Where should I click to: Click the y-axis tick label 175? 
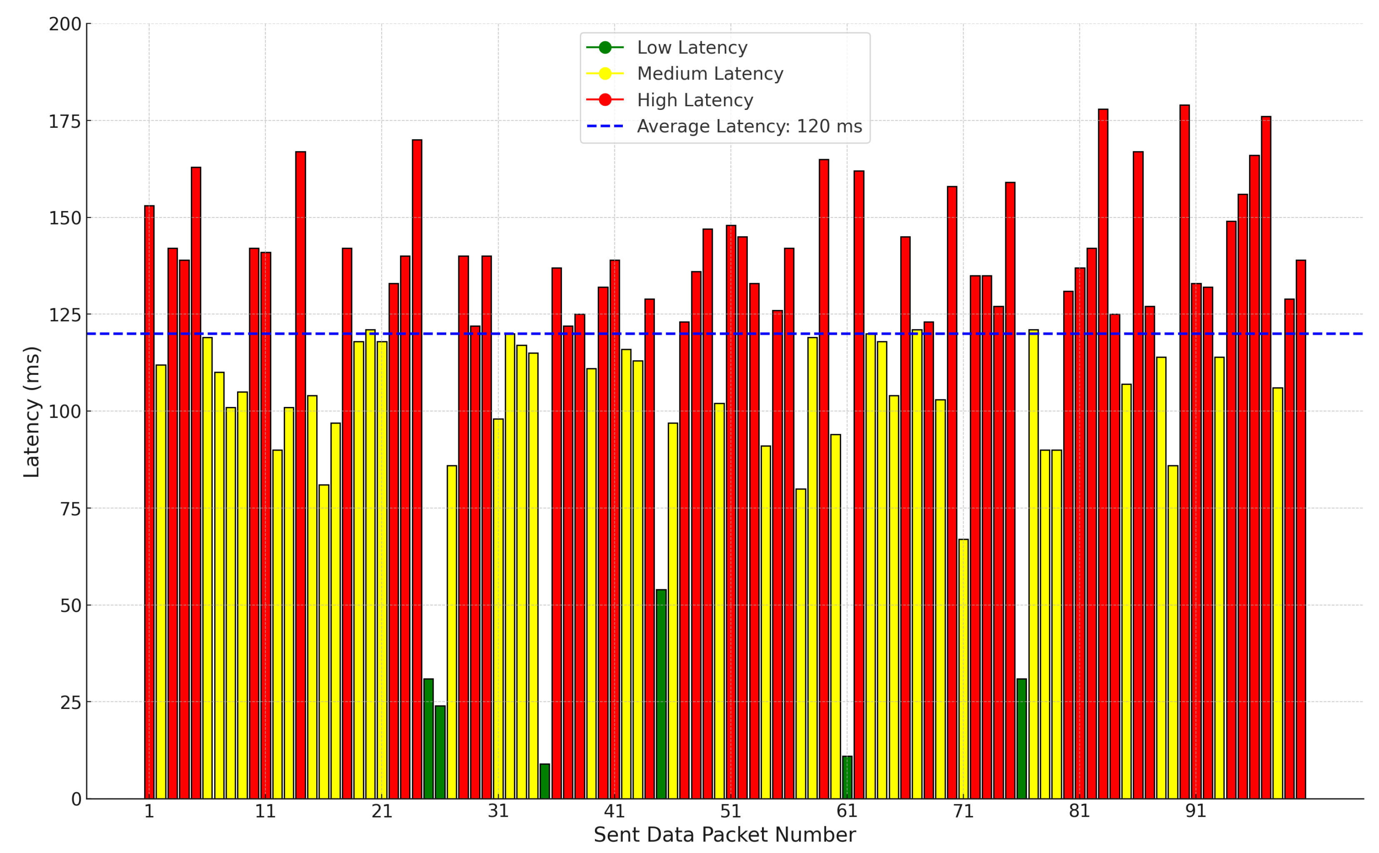(x=65, y=121)
